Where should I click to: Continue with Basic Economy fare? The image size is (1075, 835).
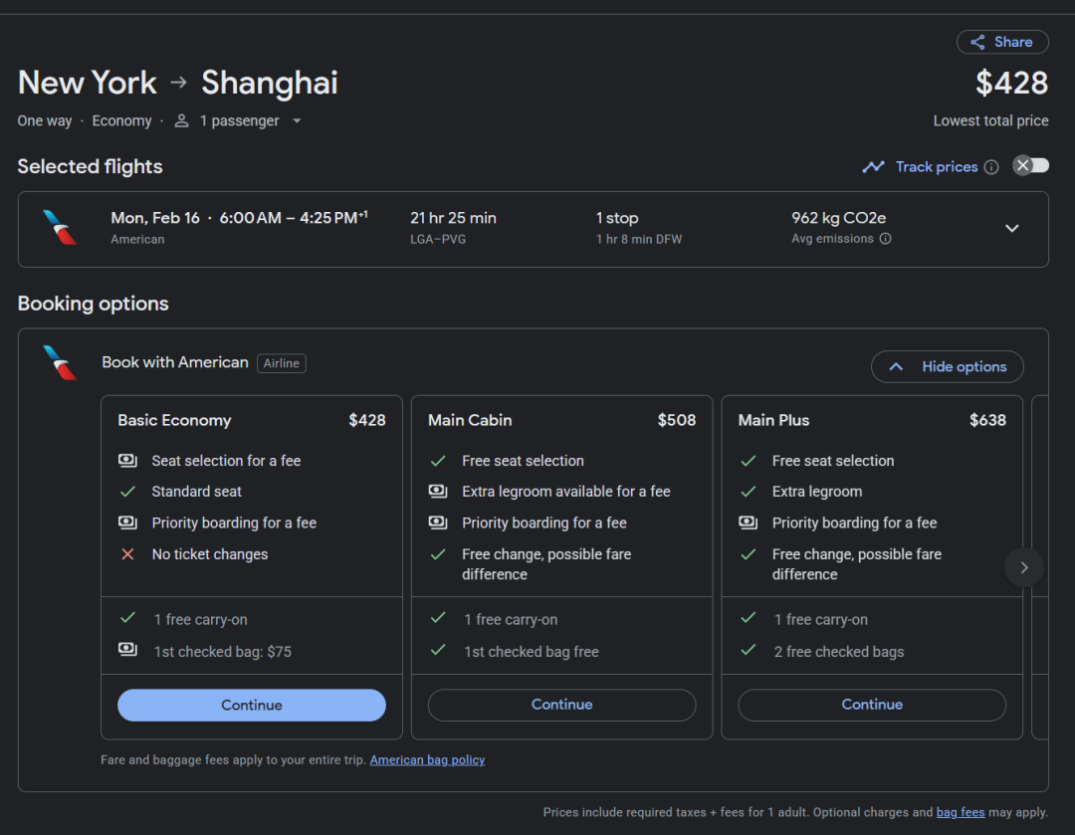pyautogui.click(x=251, y=705)
